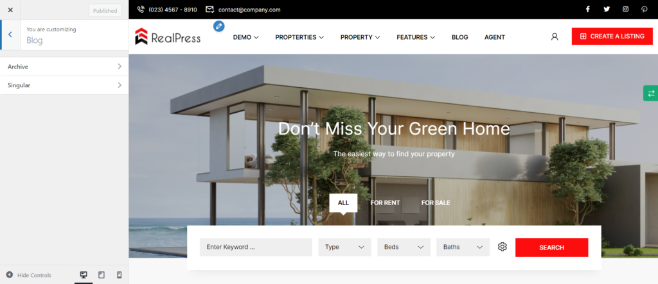Click contact@company.com email link
This screenshot has width=658, height=284.
(x=249, y=10)
